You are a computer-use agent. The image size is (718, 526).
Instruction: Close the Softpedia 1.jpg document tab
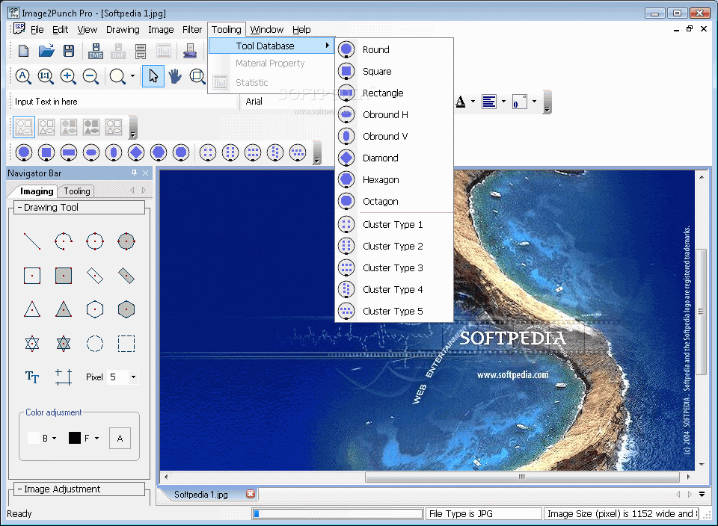[250, 494]
